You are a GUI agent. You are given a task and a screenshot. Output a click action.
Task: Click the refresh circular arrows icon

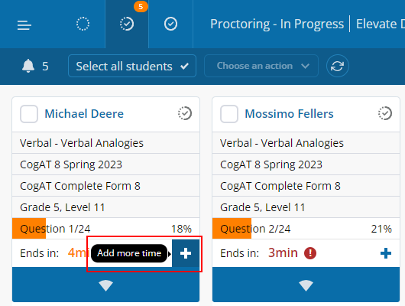pyautogui.click(x=337, y=66)
